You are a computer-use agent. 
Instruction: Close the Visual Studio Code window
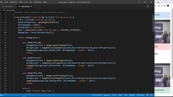(x=151, y=2)
